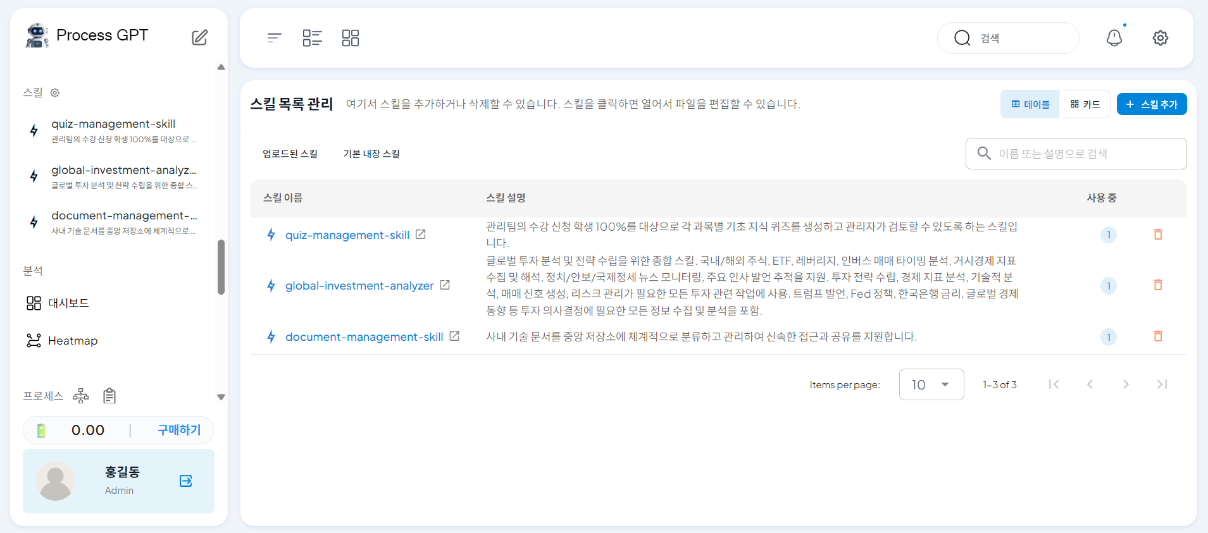1208x533 pixels.
Task: Open global-investment-analyzer external link icon
Action: [x=445, y=285]
